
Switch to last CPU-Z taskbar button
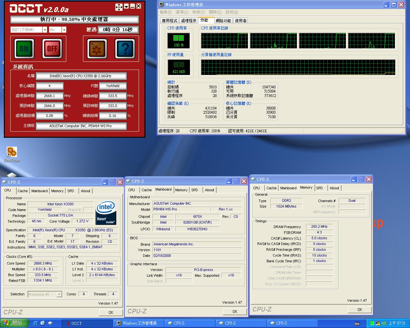[x=292, y=323]
